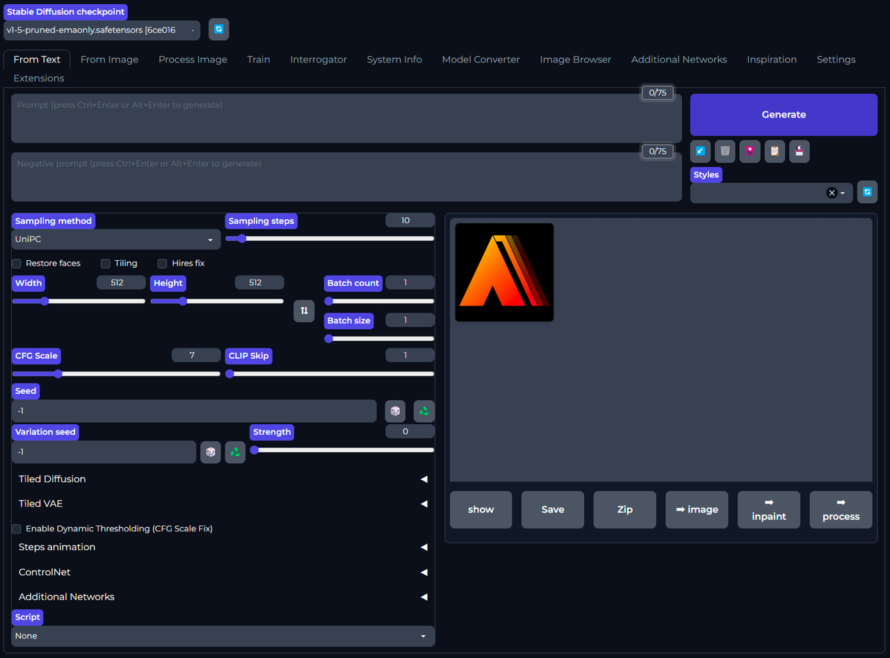The image size is (890, 658).
Task: Open the Sampling method dropdown showing UniPC
Action: click(115, 239)
